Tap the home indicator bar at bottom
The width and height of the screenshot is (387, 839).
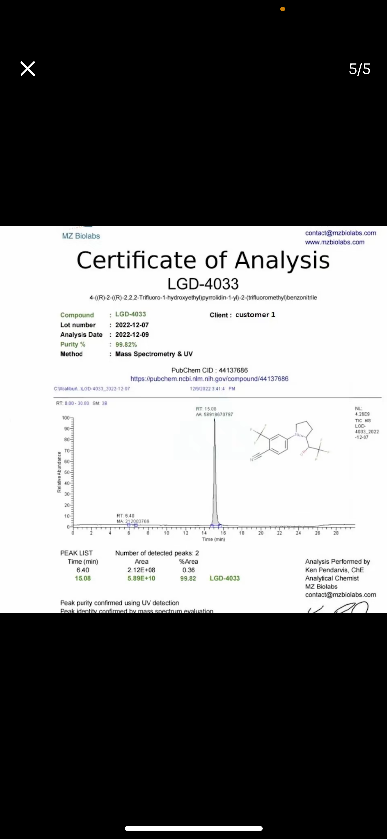pos(193,828)
